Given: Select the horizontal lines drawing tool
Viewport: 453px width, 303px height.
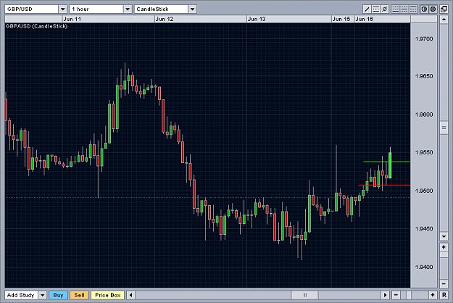Looking at the screenshot, I should pos(375,9).
